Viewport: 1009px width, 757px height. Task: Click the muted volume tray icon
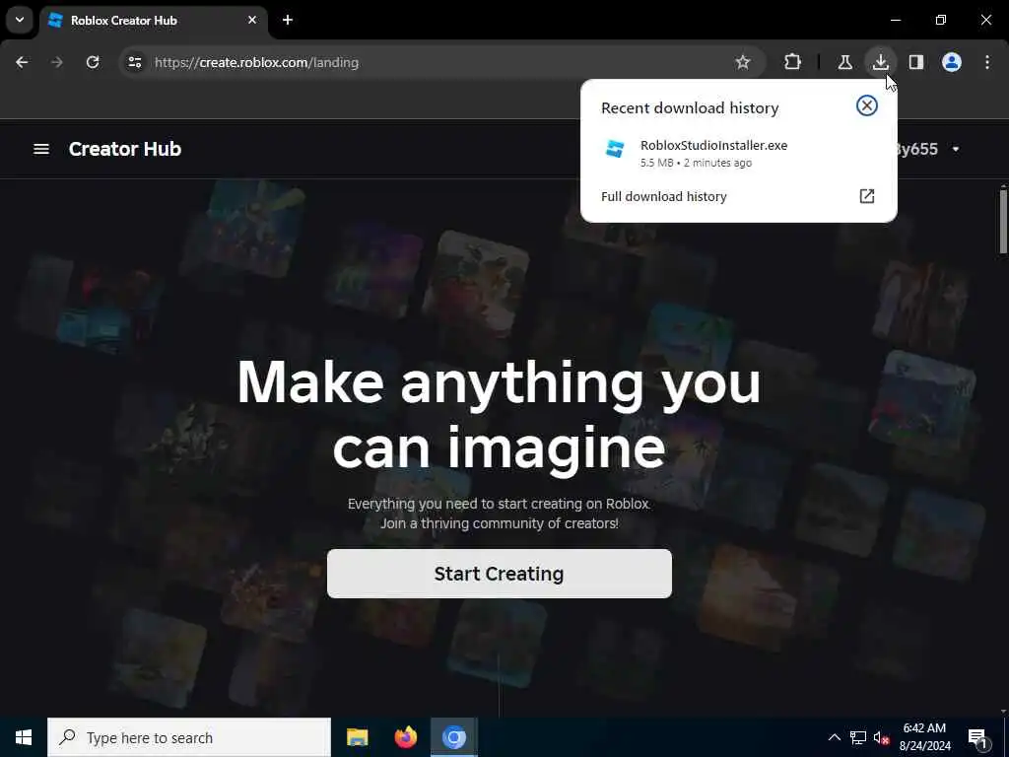pyautogui.click(x=881, y=737)
